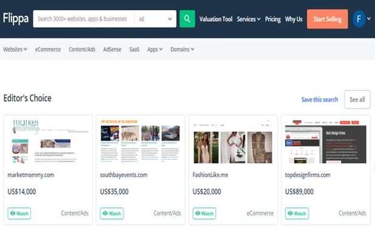Select the eCommerce category
Image resolution: width=375 pixels, height=239 pixels.
point(48,50)
